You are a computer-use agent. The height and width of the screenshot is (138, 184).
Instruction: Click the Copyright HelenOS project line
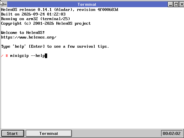point(46,24)
